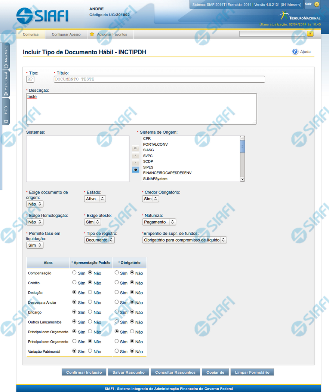Open the Natureza dropdown showing Pagamento

click(x=159, y=222)
